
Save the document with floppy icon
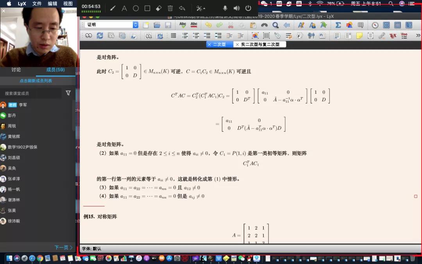(168, 25)
